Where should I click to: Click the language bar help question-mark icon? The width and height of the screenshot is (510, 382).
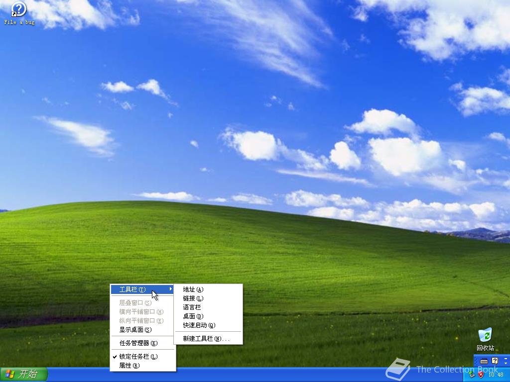(x=495, y=361)
